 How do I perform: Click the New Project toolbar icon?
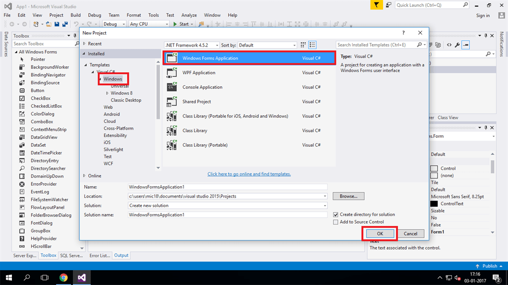[x=36, y=24]
